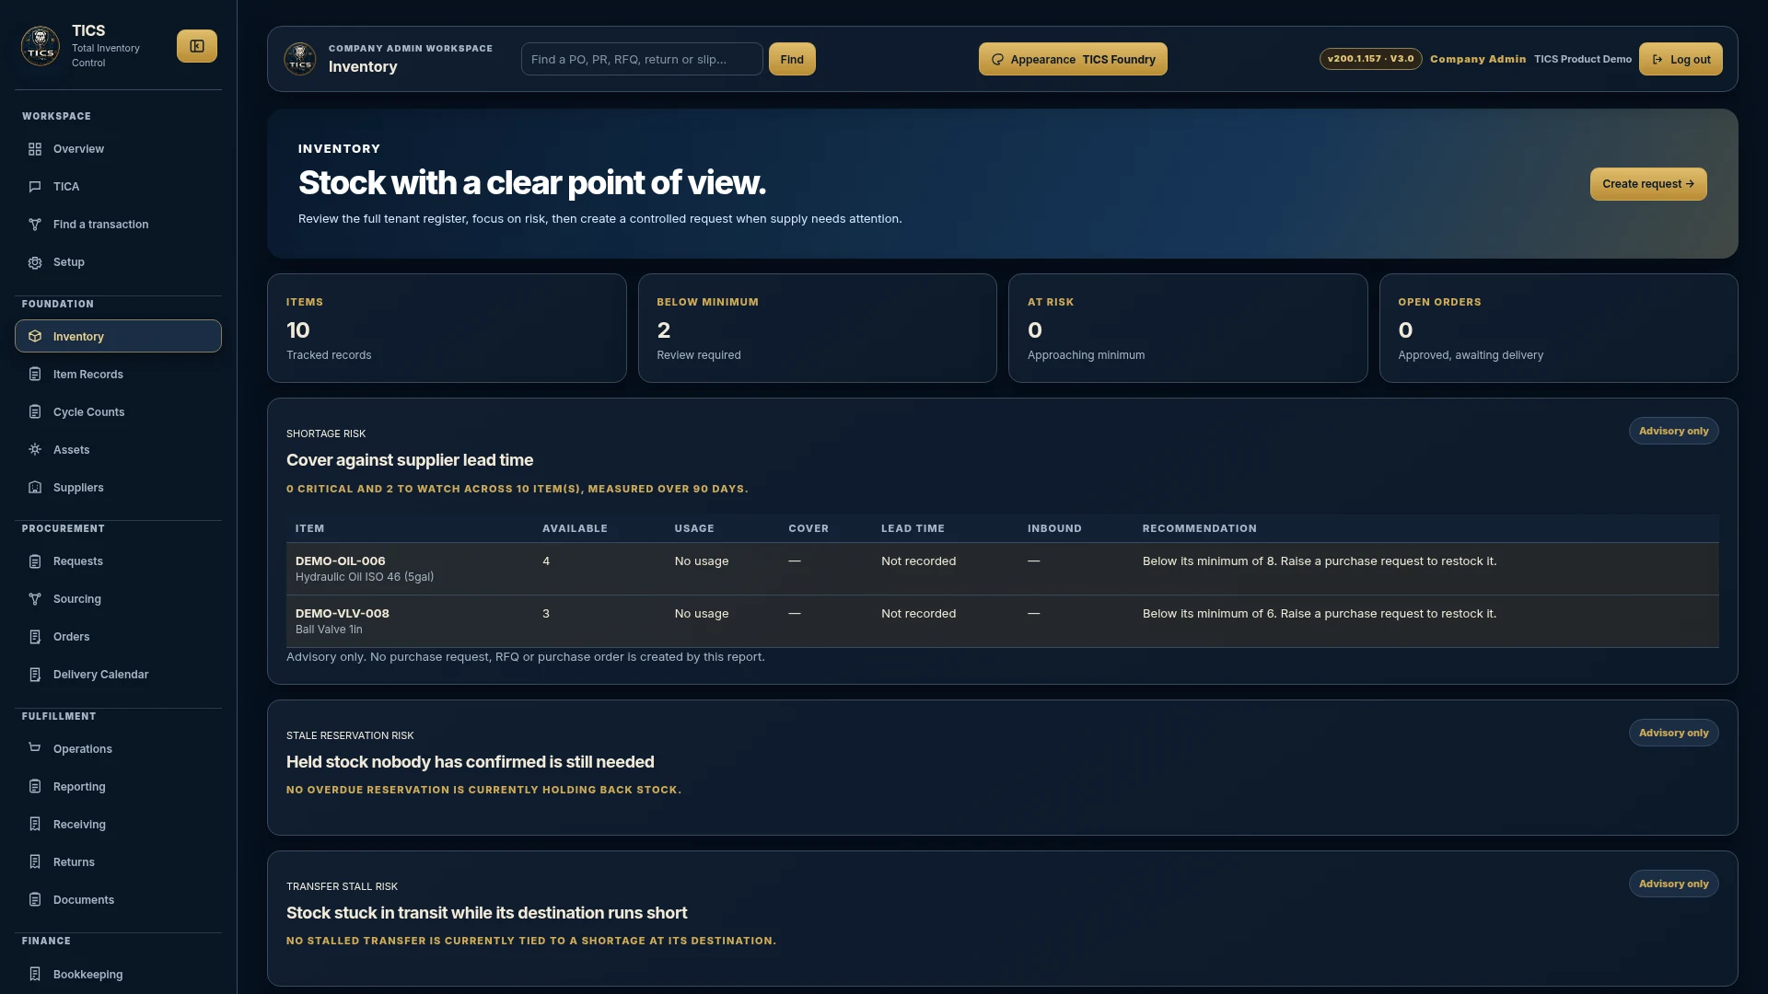Screen dimensions: 1768x994
Task: Click the Hydraulic Oil ISO 46 (5gal) description
Action: click(x=365, y=577)
